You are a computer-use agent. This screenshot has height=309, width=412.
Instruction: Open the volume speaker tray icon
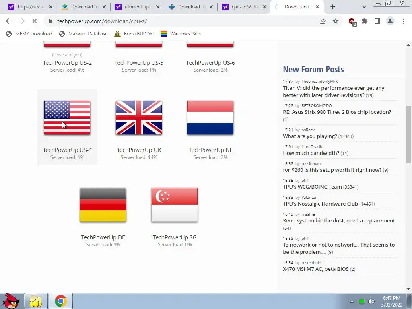click(371, 301)
